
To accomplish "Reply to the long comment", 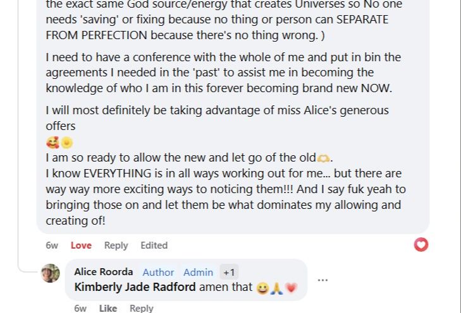I will (x=116, y=245).
